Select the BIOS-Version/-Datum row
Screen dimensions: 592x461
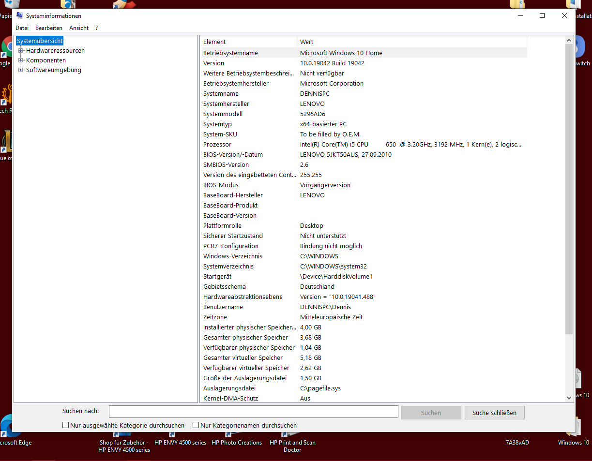click(x=364, y=155)
